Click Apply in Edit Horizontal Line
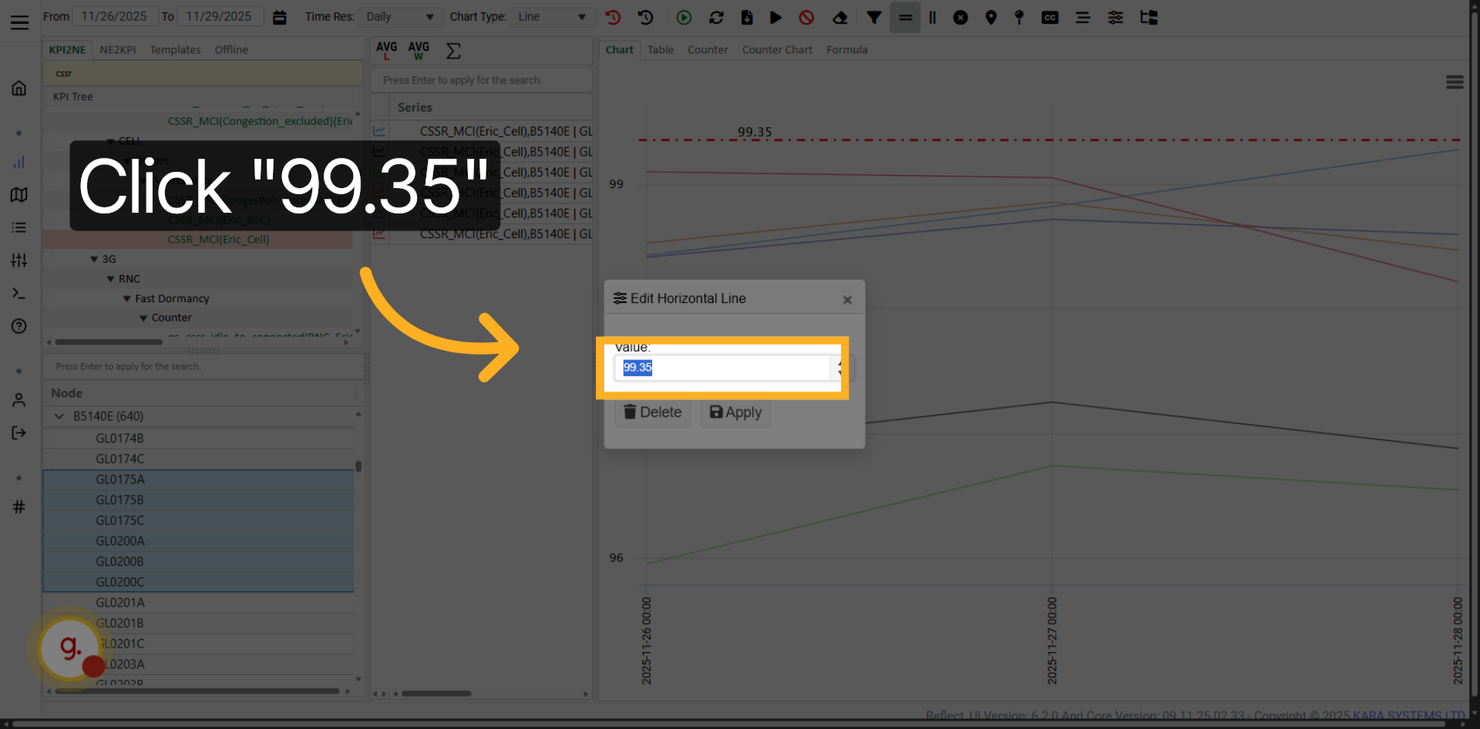This screenshot has height=729, width=1480. coord(735,412)
